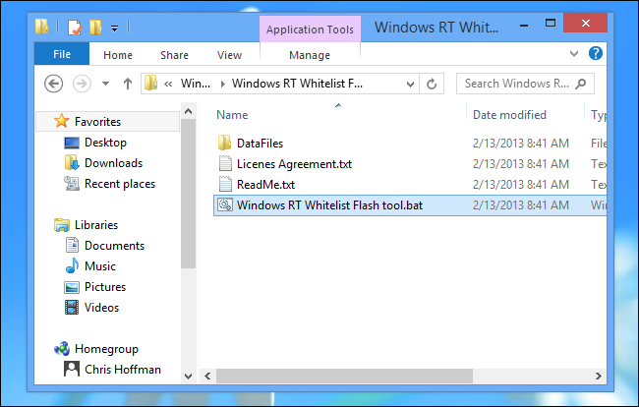Screen dimensions: 639x407
Task: Click the Documents library icon
Action: (x=72, y=245)
